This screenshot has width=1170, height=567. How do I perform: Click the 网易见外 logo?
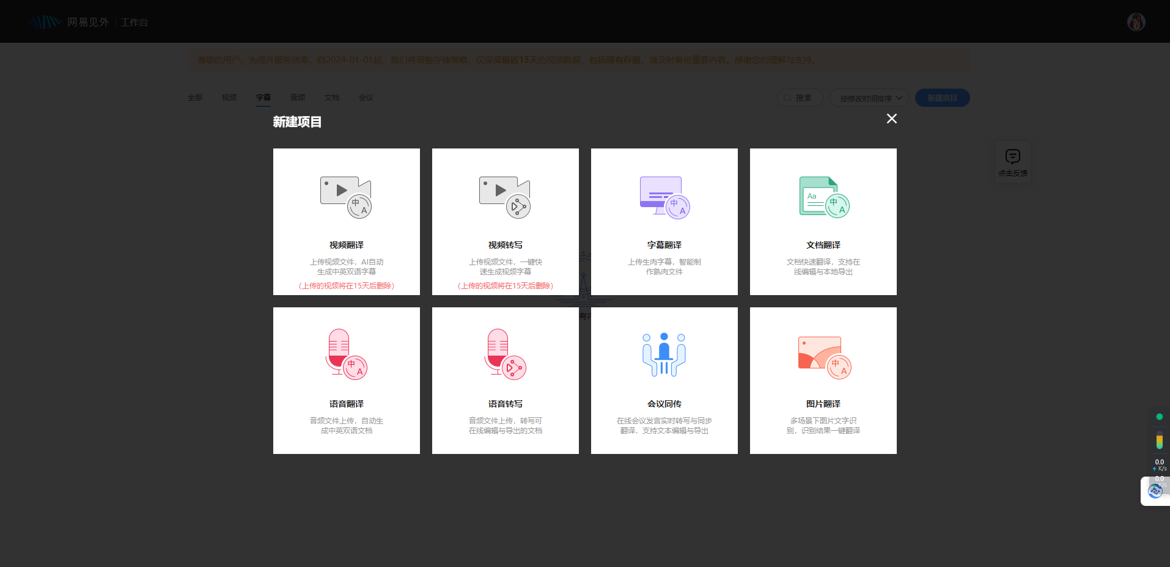pos(68,22)
